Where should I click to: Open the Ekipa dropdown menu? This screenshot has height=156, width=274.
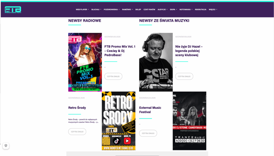(173, 10)
